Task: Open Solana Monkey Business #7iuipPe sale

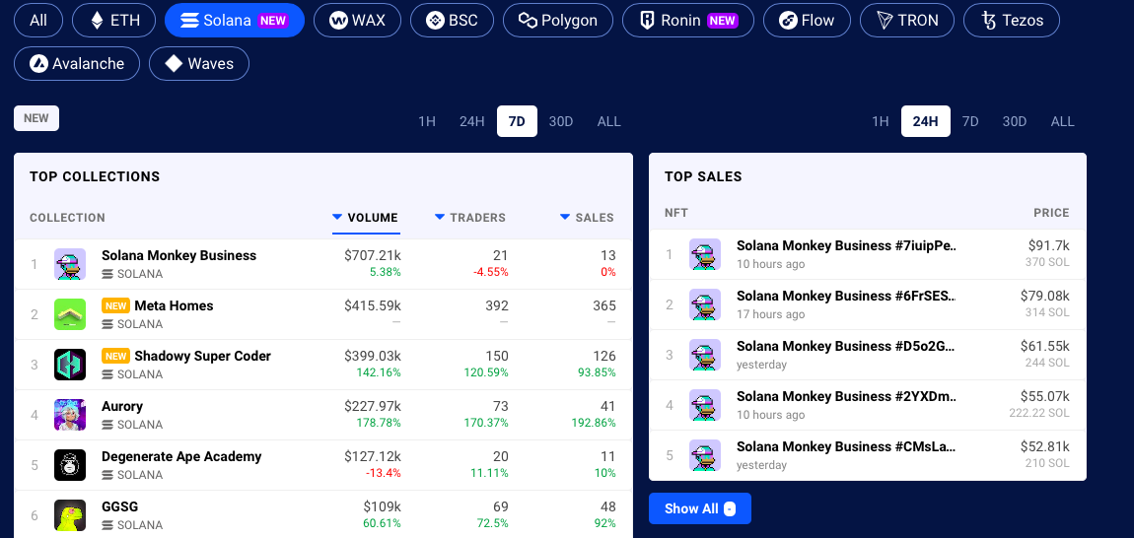Action: [x=847, y=246]
